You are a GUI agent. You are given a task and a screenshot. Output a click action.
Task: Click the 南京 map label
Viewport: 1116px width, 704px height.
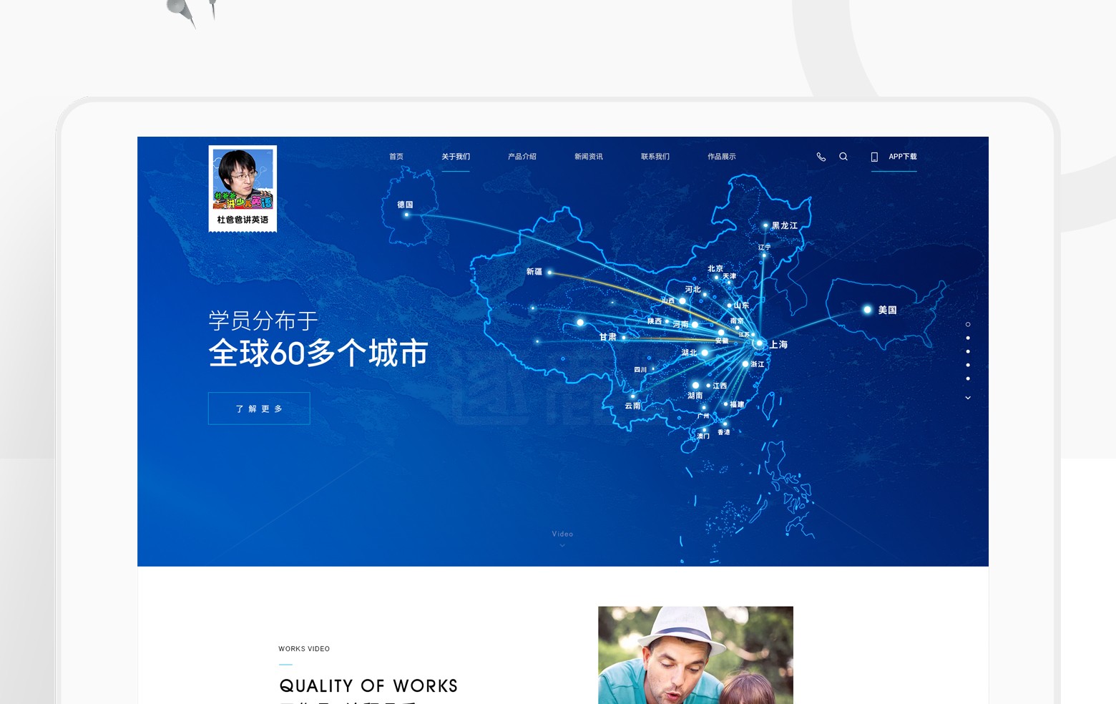[x=737, y=321]
